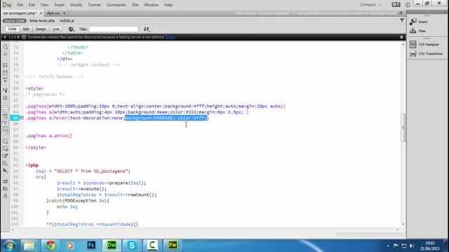Viewport: 449px width, 252px height.
Task: Open the CSS Transitions panel
Action: (426, 54)
